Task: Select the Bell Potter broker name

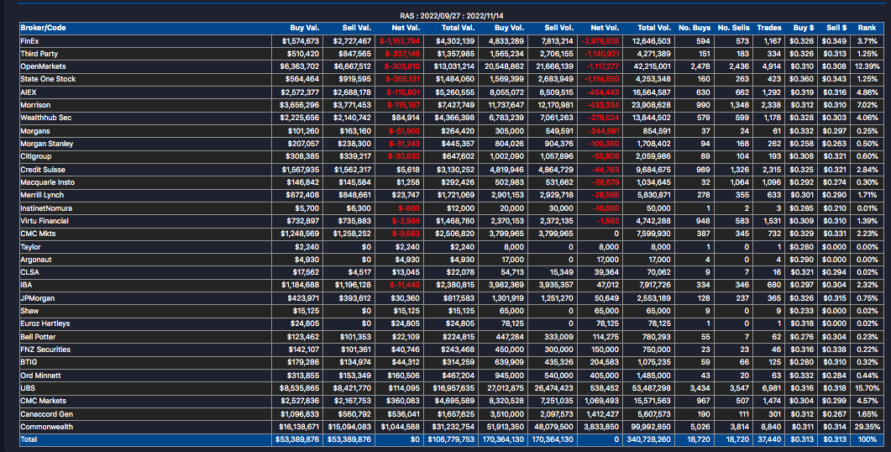Action: (38, 337)
